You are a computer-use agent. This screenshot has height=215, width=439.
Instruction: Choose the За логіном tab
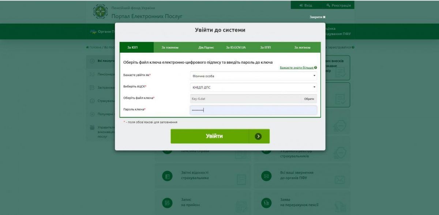click(x=302, y=48)
